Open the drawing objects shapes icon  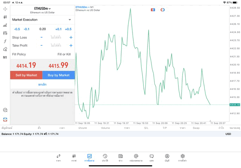pos(5,49)
